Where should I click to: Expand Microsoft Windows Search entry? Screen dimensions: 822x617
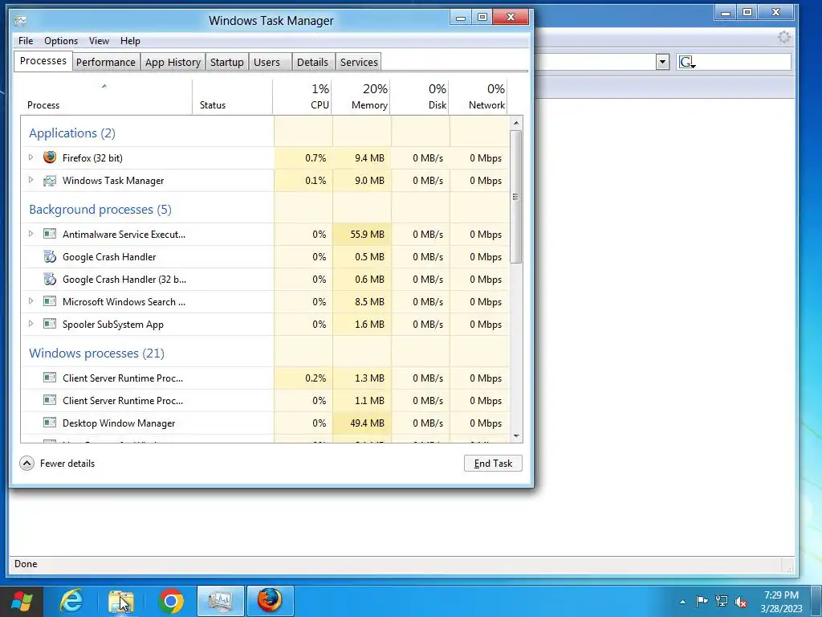(31, 301)
